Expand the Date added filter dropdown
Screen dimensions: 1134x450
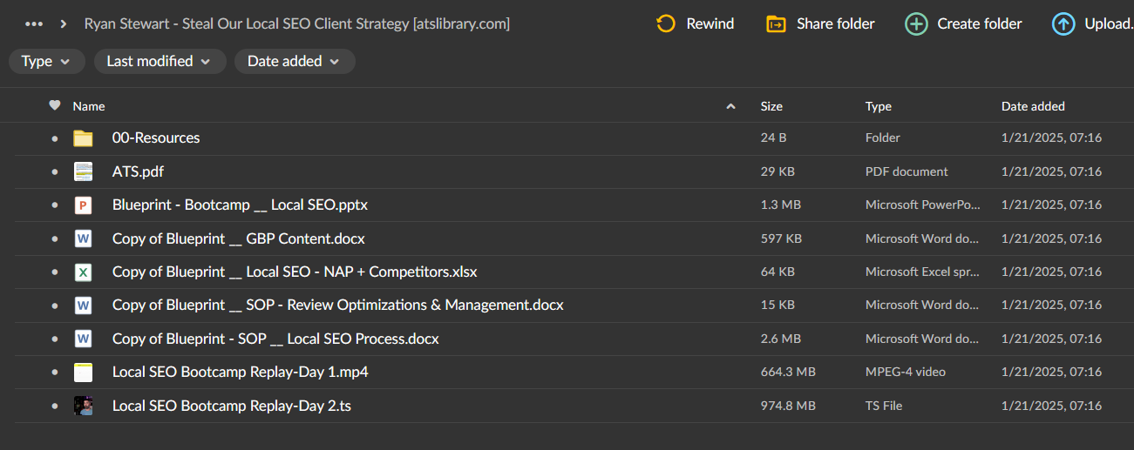coord(294,62)
